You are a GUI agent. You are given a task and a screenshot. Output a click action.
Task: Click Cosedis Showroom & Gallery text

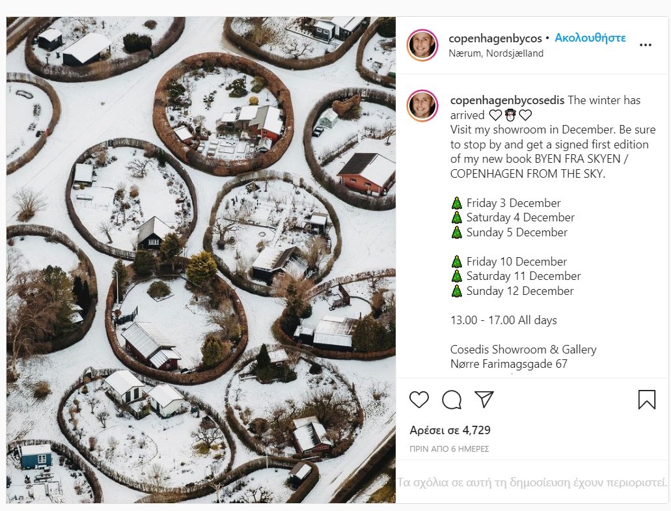click(x=523, y=350)
